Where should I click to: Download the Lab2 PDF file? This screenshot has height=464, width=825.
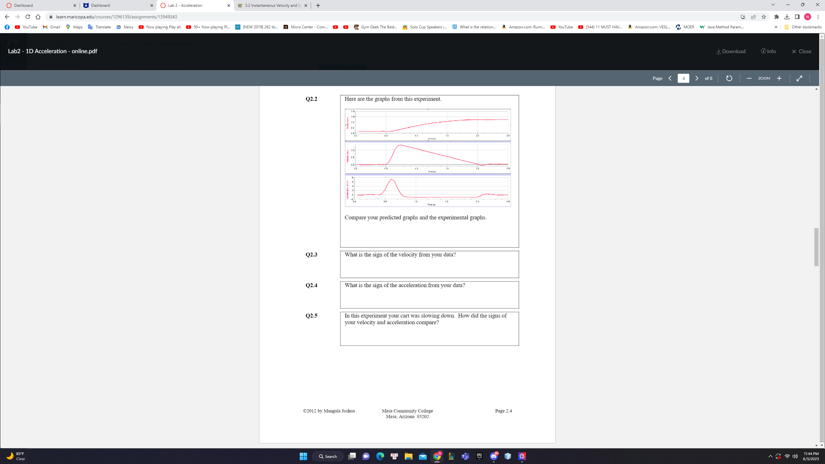click(731, 51)
